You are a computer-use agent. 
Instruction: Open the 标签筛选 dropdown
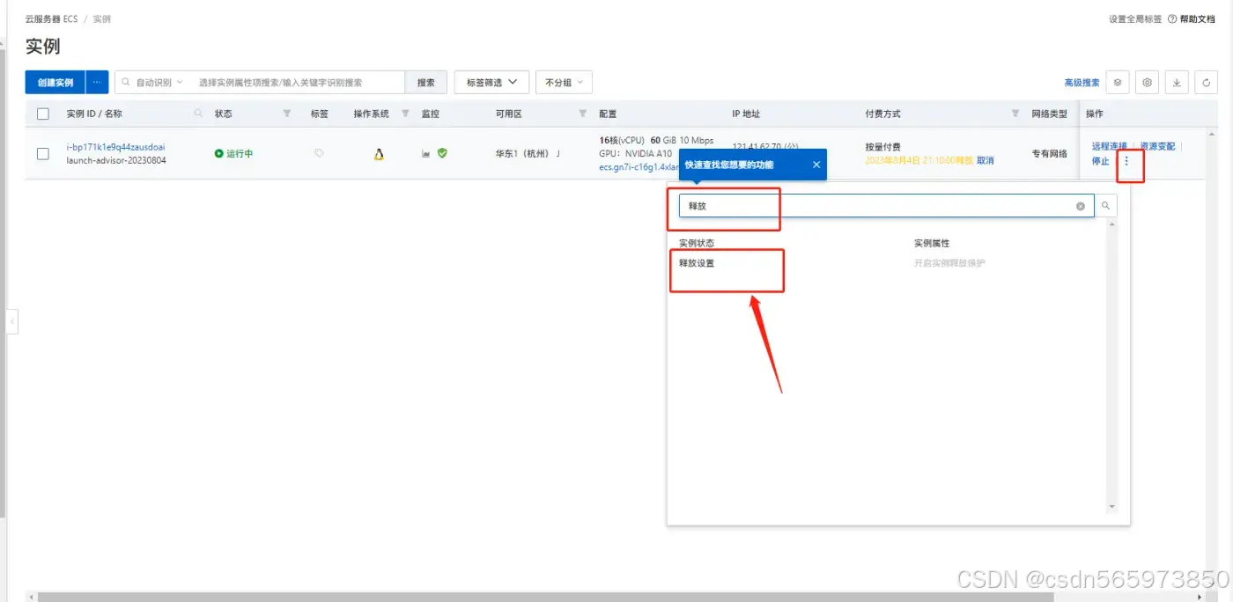[x=491, y=82]
